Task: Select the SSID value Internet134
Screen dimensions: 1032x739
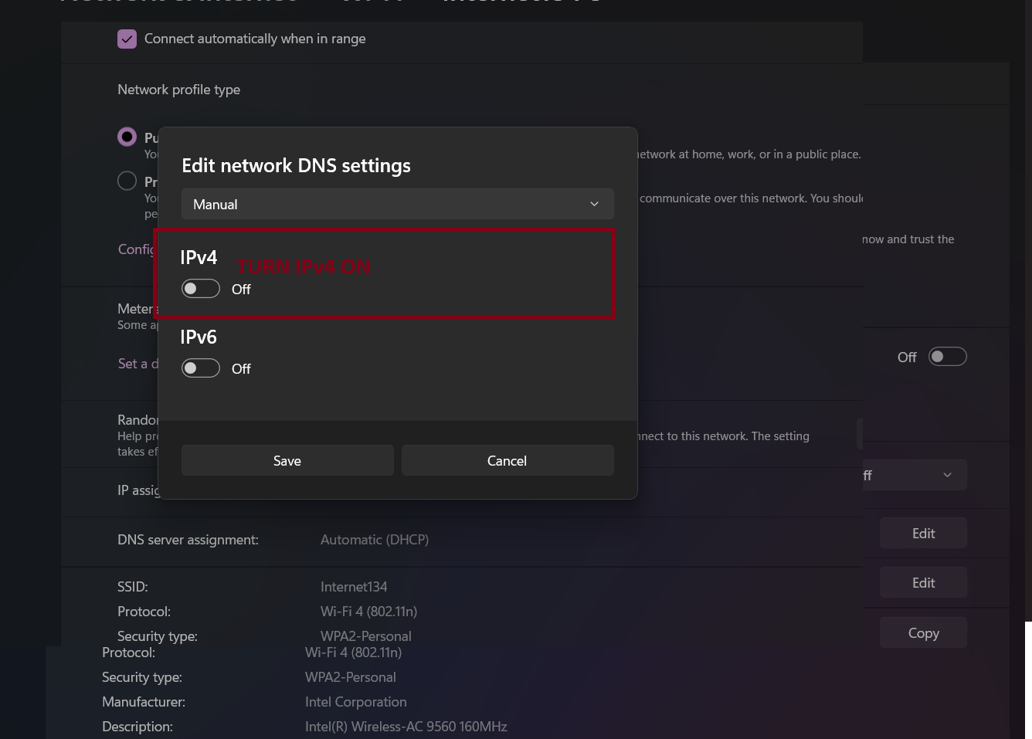Action: coord(354,587)
